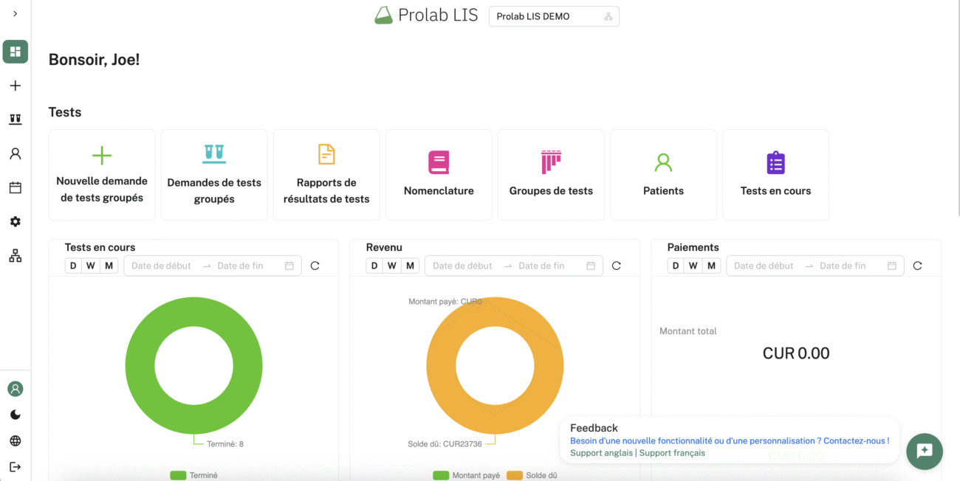Click the 'Solde dû: CUR23736' chart label
This screenshot has width=960, height=481.
445,444
